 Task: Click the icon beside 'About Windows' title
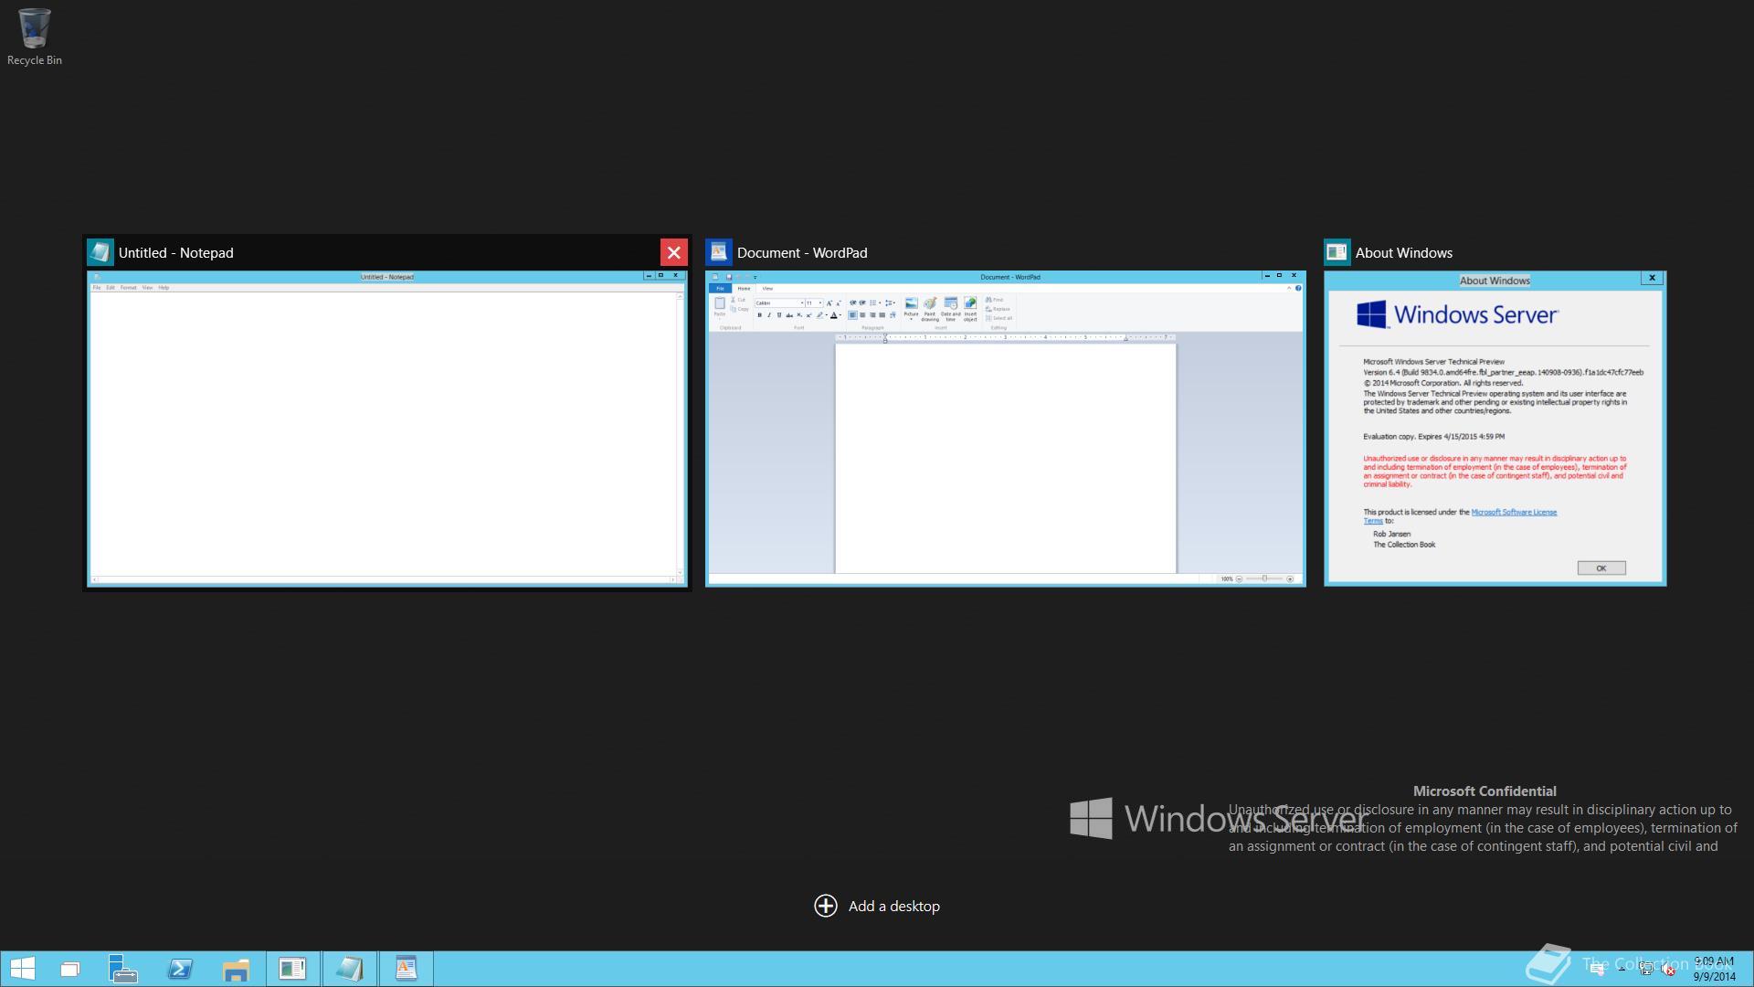[x=1337, y=252]
